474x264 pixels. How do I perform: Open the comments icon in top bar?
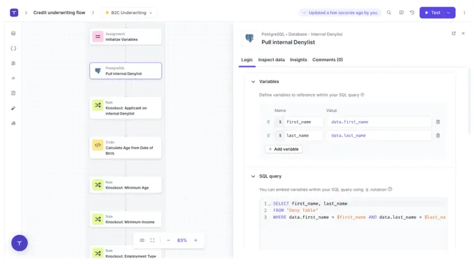tap(401, 13)
